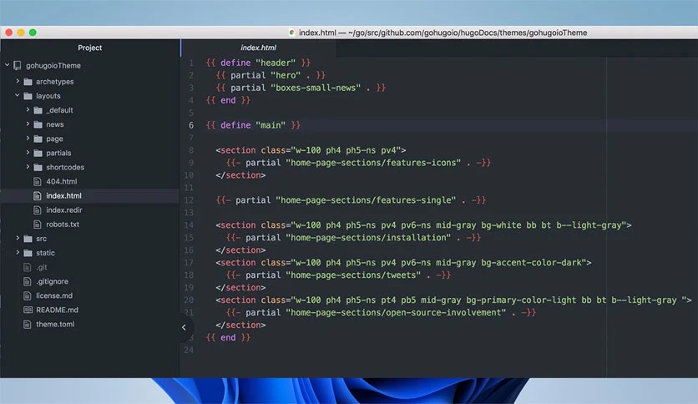Viewport: 698px width, 404px height.
Task: Click the page folder icon
Action: point(38,139)
